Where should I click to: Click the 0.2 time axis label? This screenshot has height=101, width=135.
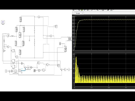coord(109,88)
